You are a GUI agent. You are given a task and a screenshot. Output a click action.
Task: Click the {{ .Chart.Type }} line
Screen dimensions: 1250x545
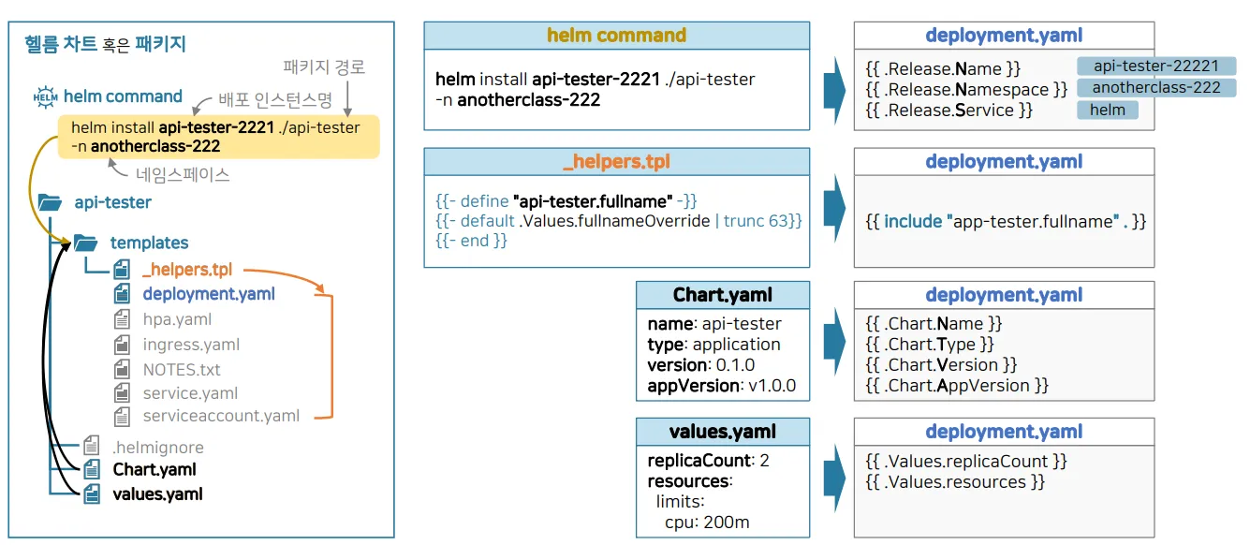point(930,345)
